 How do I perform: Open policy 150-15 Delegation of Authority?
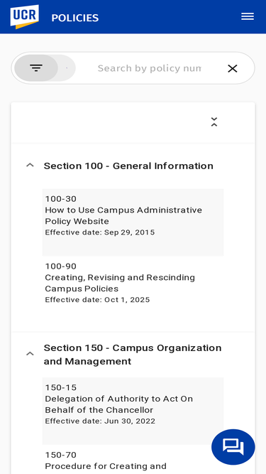[133, 411]
